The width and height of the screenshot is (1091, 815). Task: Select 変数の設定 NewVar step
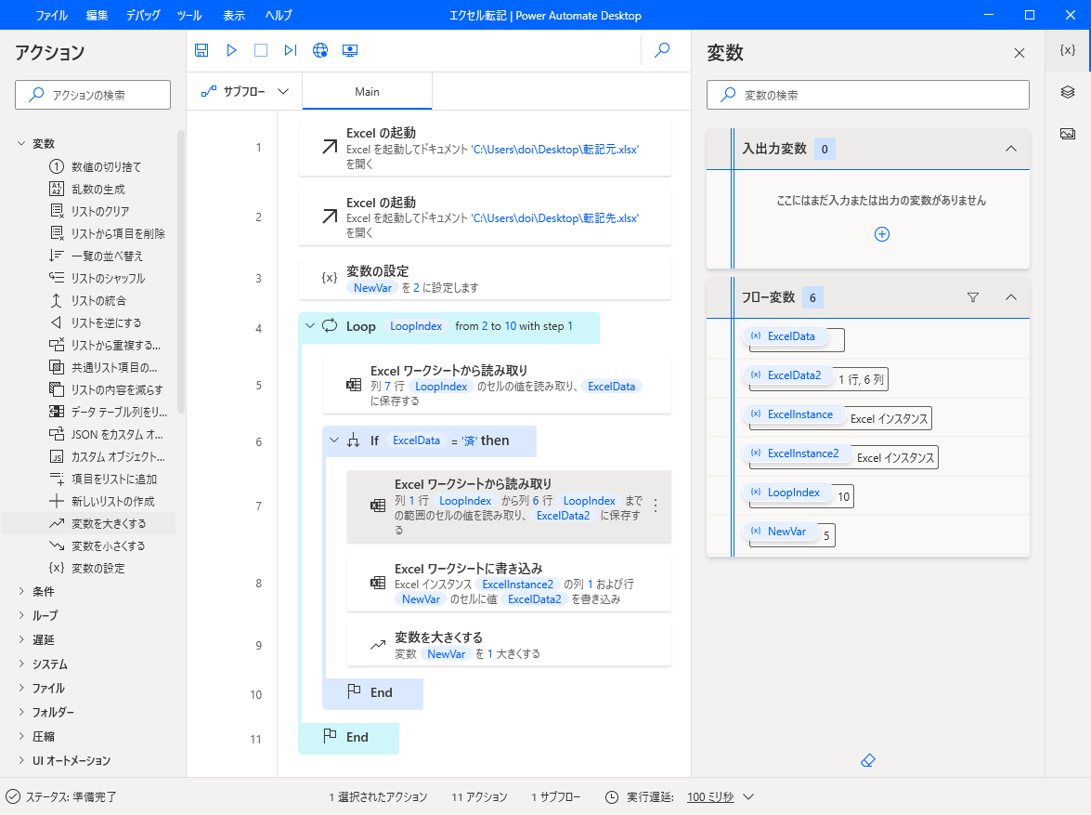point(485,278)
